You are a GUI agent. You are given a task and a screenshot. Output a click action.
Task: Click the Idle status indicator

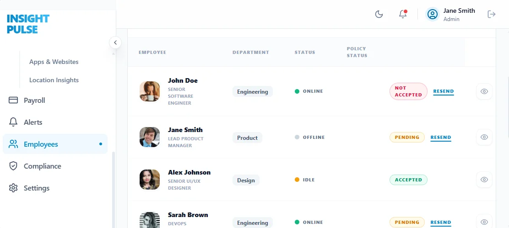pos(304,180)
